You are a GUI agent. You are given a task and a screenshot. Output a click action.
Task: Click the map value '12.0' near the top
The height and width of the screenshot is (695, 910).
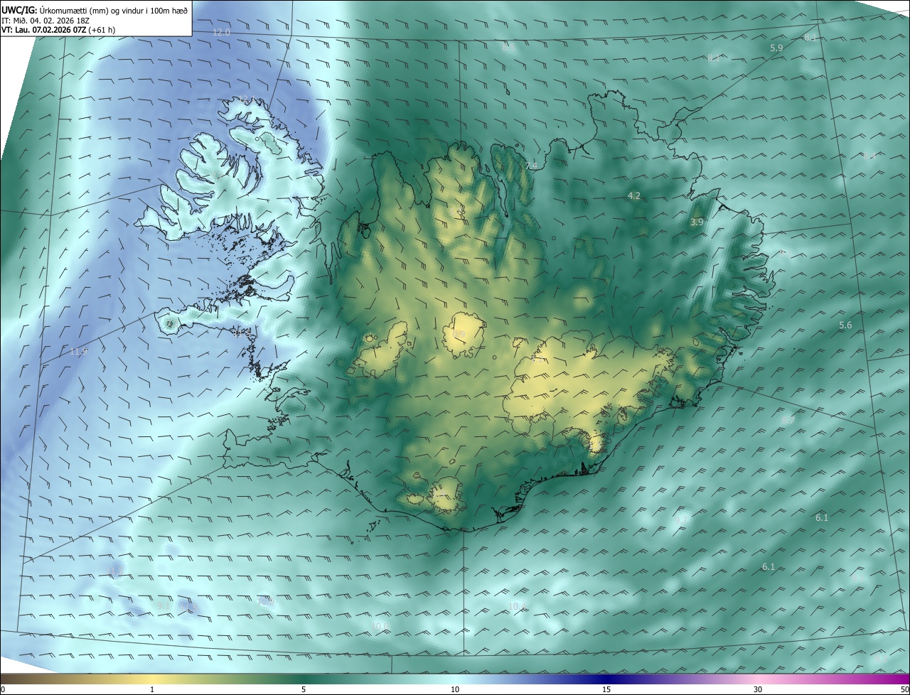[222, 33]
